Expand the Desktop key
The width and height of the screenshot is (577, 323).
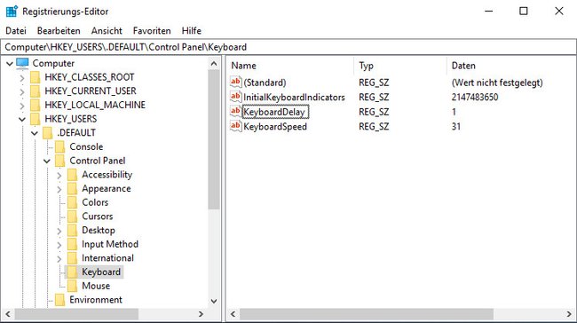(x=59, y=231)
